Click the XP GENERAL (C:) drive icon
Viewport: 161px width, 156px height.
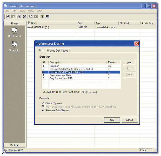(29, 27)
